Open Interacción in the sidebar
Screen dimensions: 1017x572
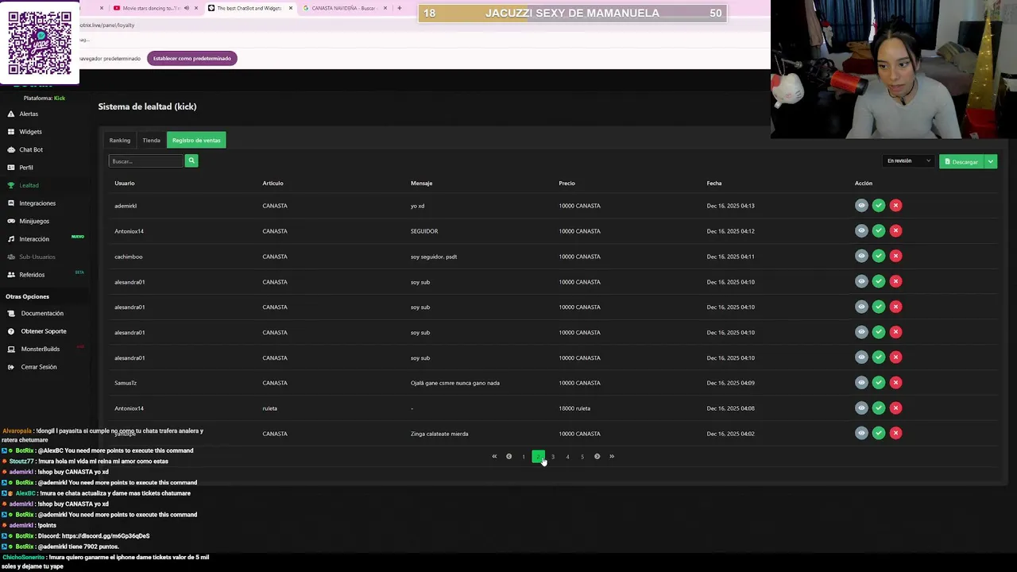(34, 239)
